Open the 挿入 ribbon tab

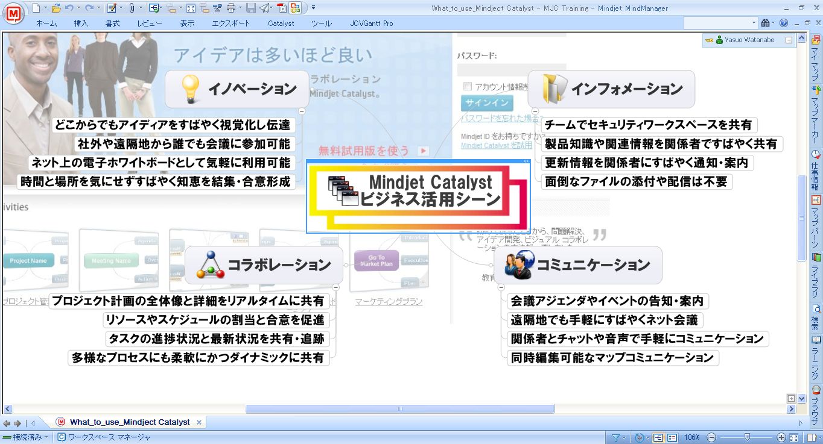pyautogui.click(x=81, y=23)
